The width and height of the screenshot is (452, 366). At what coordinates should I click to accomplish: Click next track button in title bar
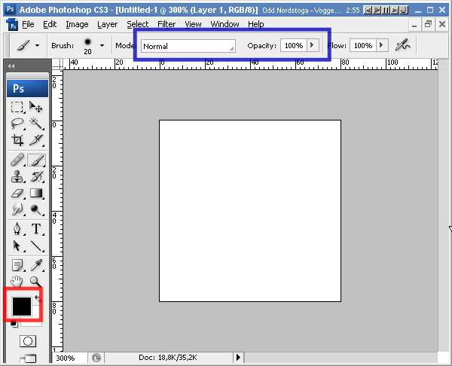(x=395, y=11)
